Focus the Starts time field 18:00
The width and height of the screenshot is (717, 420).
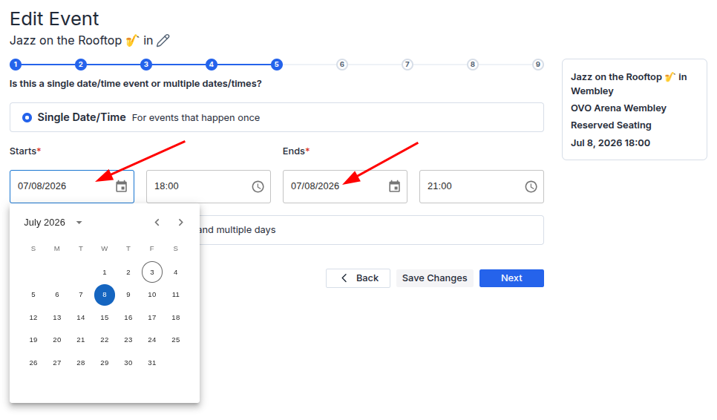point(209,186)
